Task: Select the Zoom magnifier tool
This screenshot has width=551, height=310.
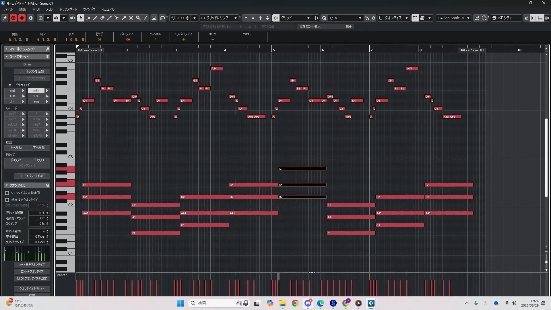Action: [x=138, y=18]
